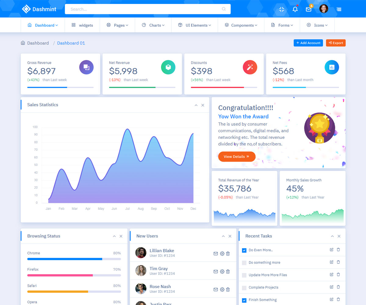Viewport: 366px width, 305px height.
Task: Collapse the Sales Statistics panel
Action: 196,105
